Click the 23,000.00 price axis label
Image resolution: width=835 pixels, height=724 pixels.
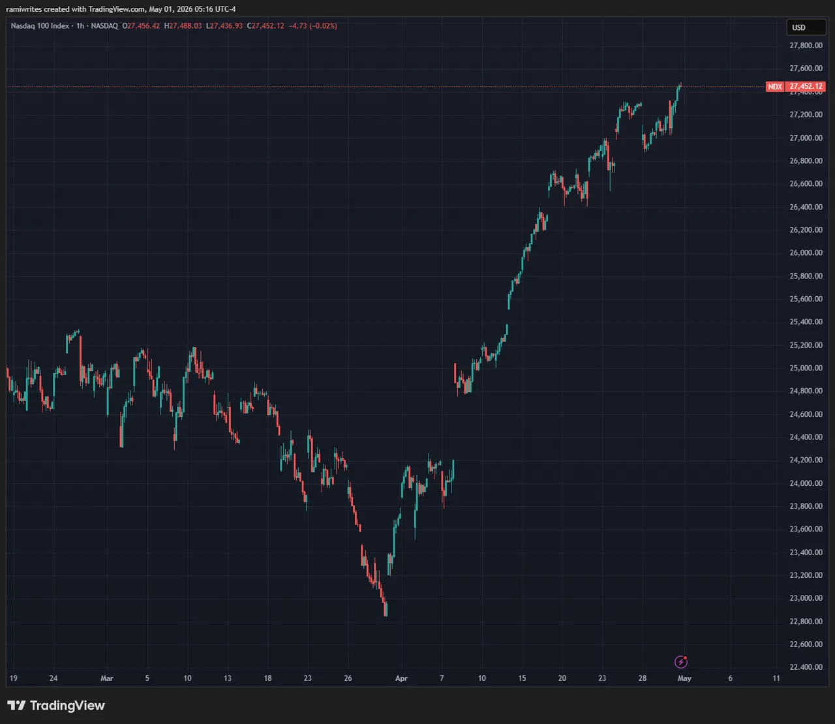click(x=806, y=598)
